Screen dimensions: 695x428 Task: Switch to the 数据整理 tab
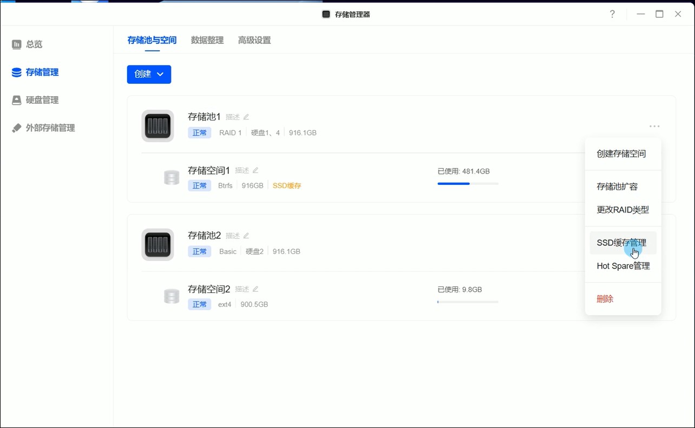207,40
